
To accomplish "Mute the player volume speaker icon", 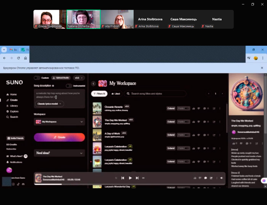I will pyautogui.click(x=222, y=178).
